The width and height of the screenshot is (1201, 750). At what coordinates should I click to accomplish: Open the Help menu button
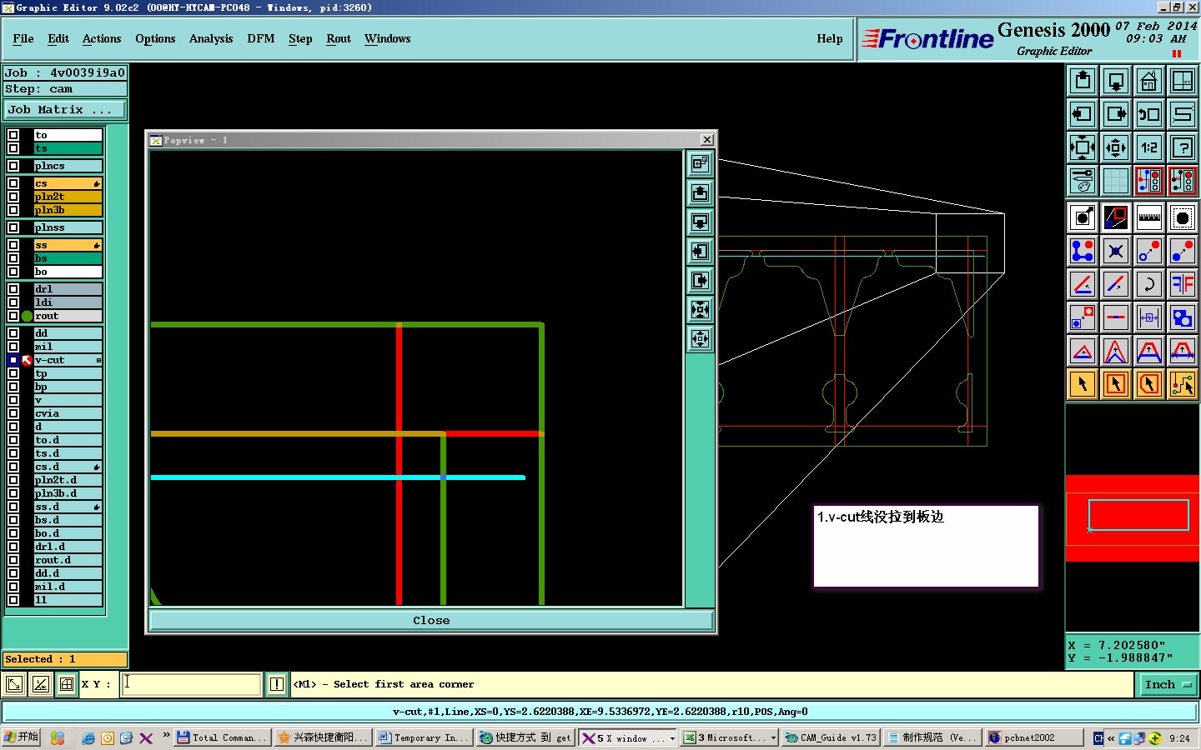pyautogui.click(x=830, y=38)
